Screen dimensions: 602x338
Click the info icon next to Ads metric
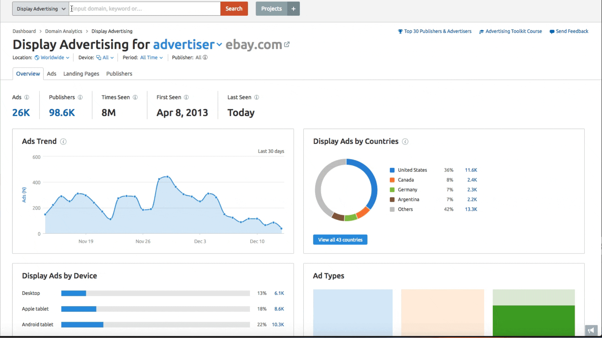click(x=27, y=97)
